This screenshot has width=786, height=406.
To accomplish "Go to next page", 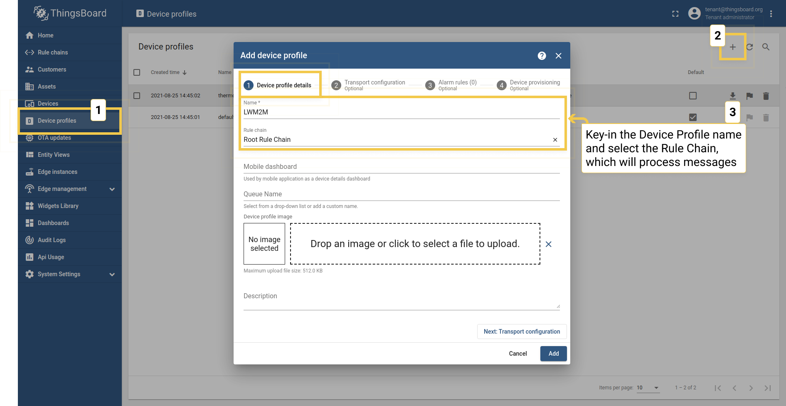I will coord(751,388).
